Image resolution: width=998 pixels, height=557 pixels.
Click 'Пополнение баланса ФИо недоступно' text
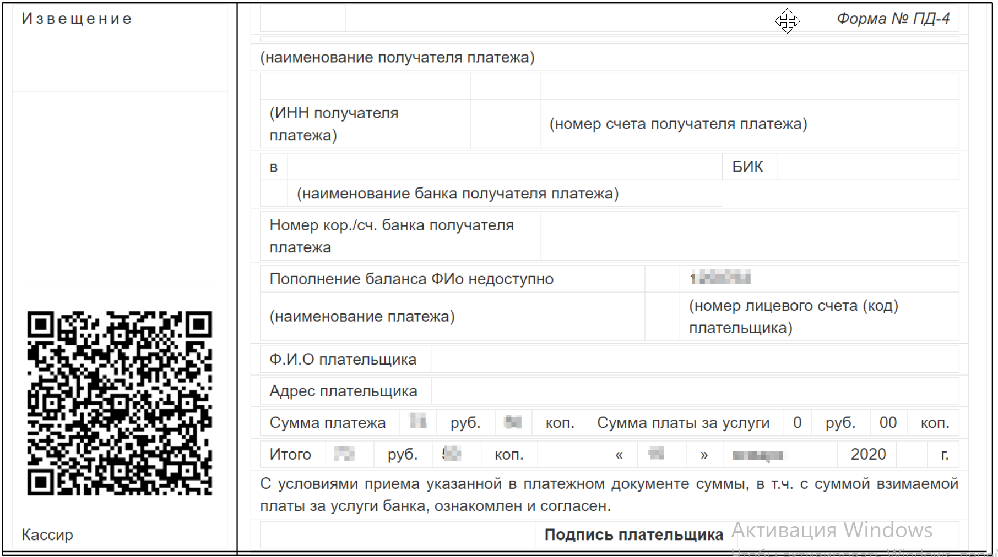click(411, 279)
